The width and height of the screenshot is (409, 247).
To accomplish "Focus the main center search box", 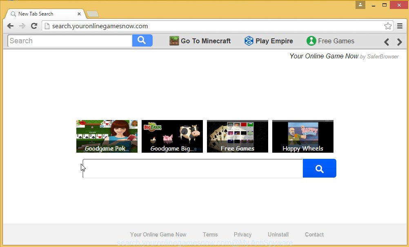I will pos(193,169).
